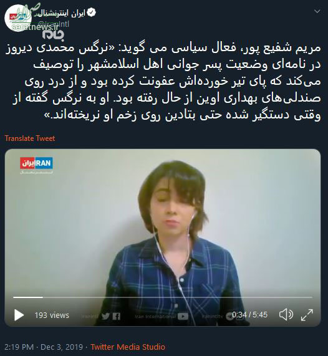Click the 2:19 PM · Dec 3, 2019 timestamp
The image size is (328, 356).
[44, 347]
